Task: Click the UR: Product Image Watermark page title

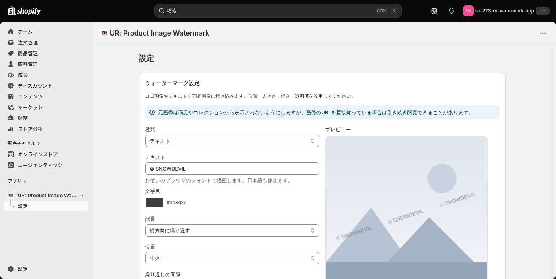Action: click(x=159, y=33)
